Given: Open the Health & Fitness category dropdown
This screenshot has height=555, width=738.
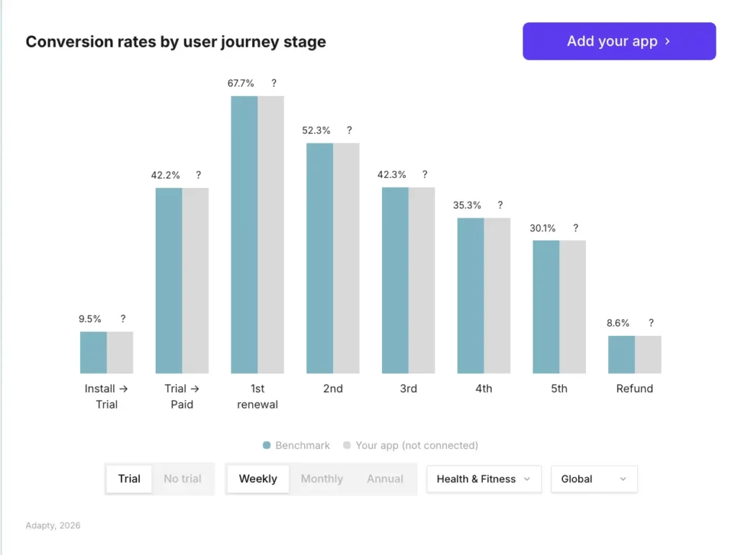Looking at the screenshot, I should pos(484,479).
